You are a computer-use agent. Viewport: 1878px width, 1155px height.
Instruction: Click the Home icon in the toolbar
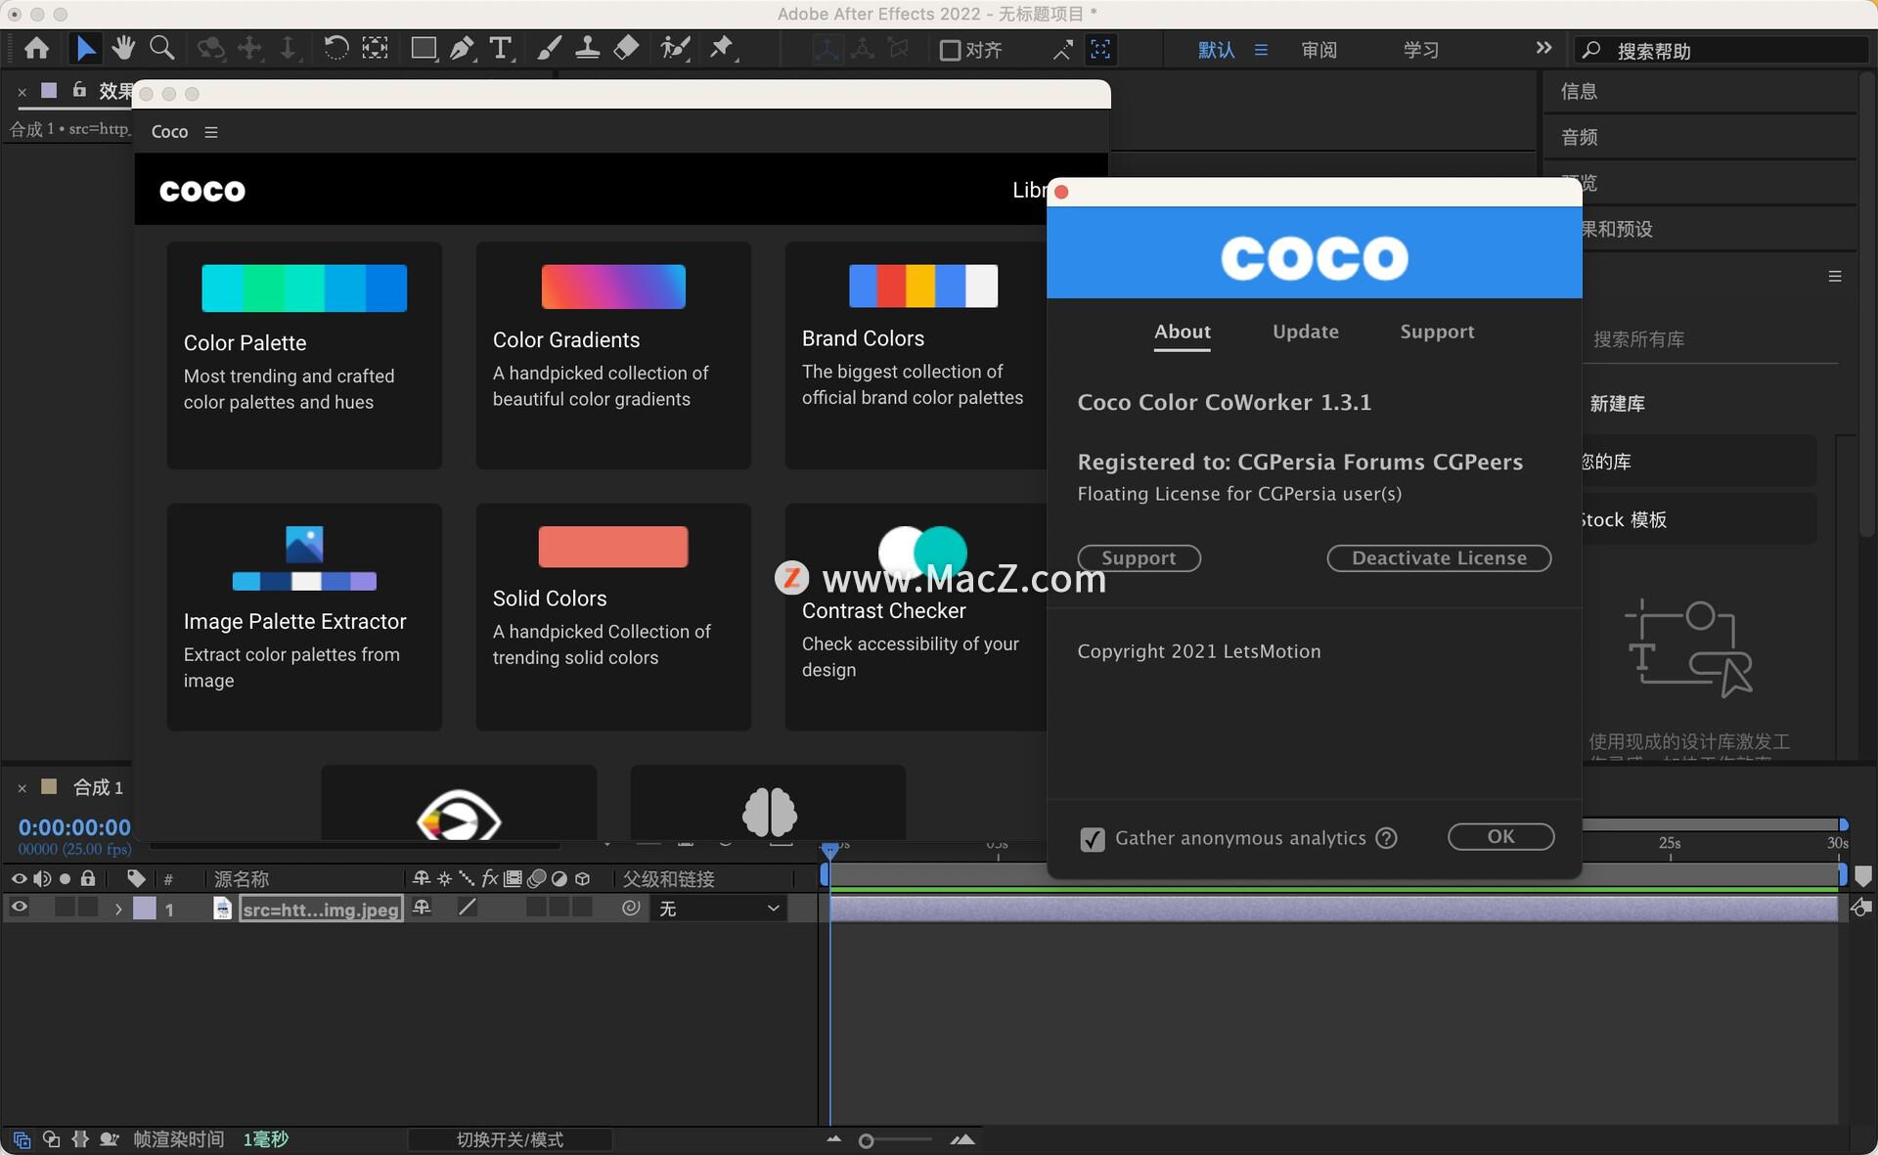[37, 48]
